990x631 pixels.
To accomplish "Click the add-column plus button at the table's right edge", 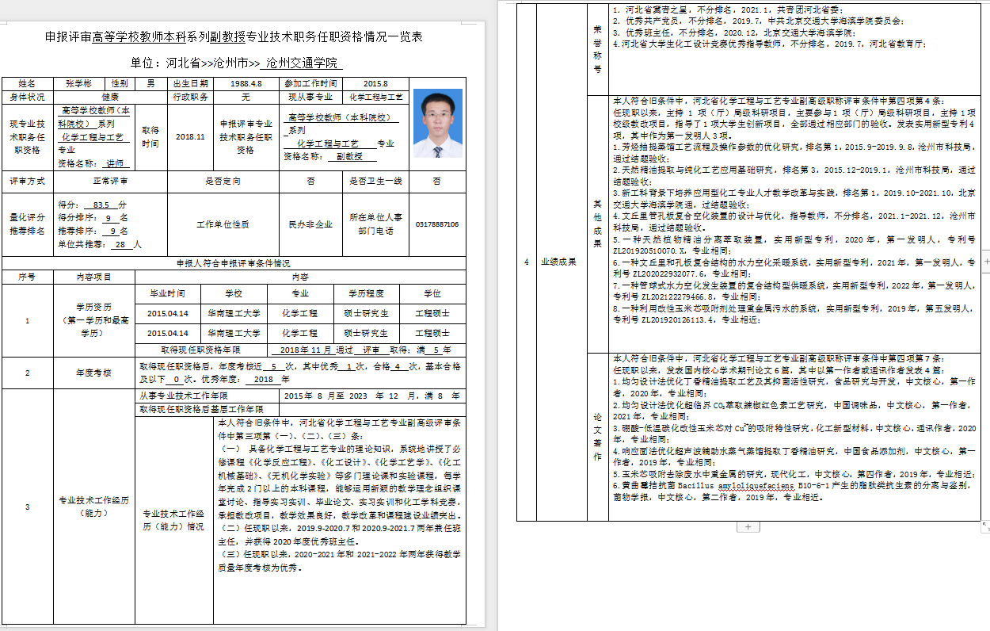I will pos(985,262).
